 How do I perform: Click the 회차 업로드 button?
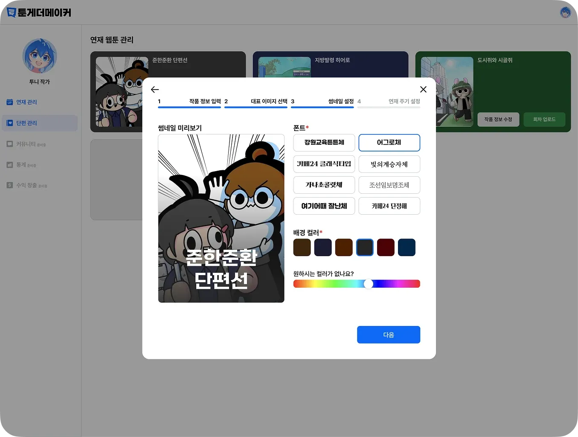(x=544, y=119)
